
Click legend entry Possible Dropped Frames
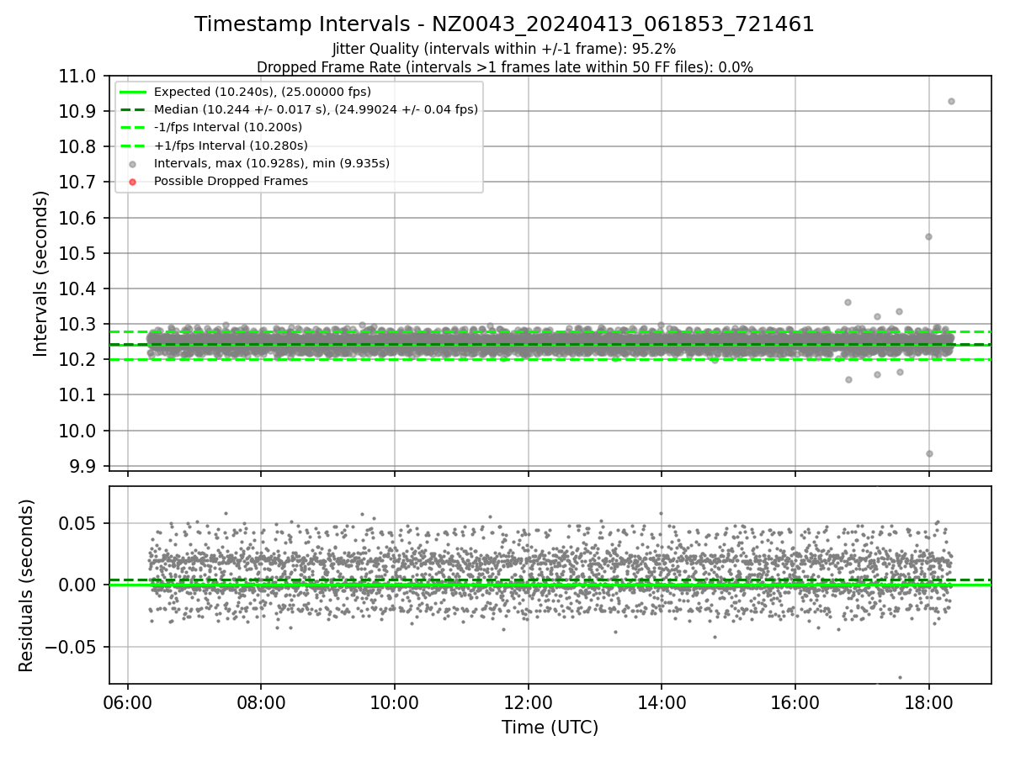231,181
